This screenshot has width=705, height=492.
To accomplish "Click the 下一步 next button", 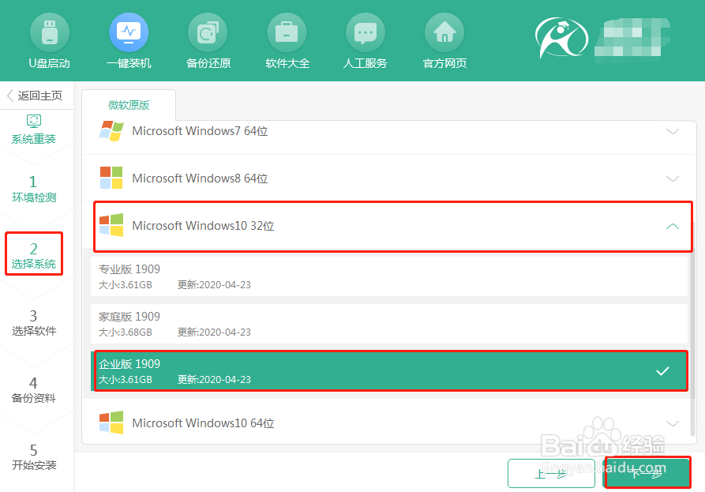I will (x=647, y=473).
